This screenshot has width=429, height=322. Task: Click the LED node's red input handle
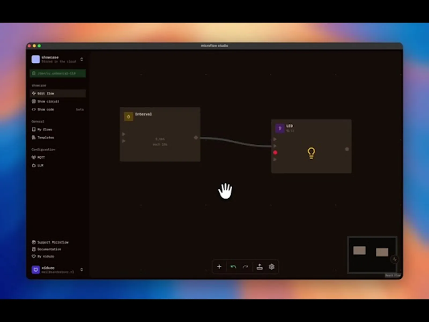point(275,153)
